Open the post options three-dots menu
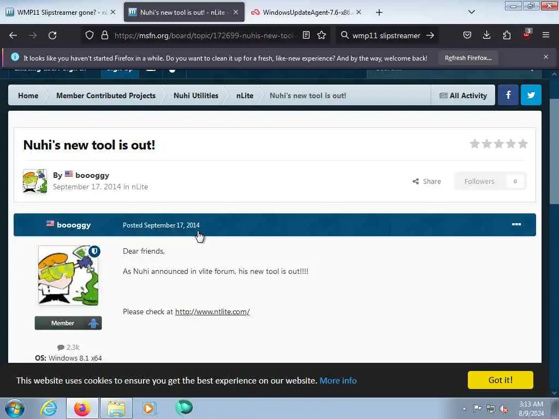Image resolution: width=559 pixels, height=419 pixels. pyautogui.click(x=516, y=224)
